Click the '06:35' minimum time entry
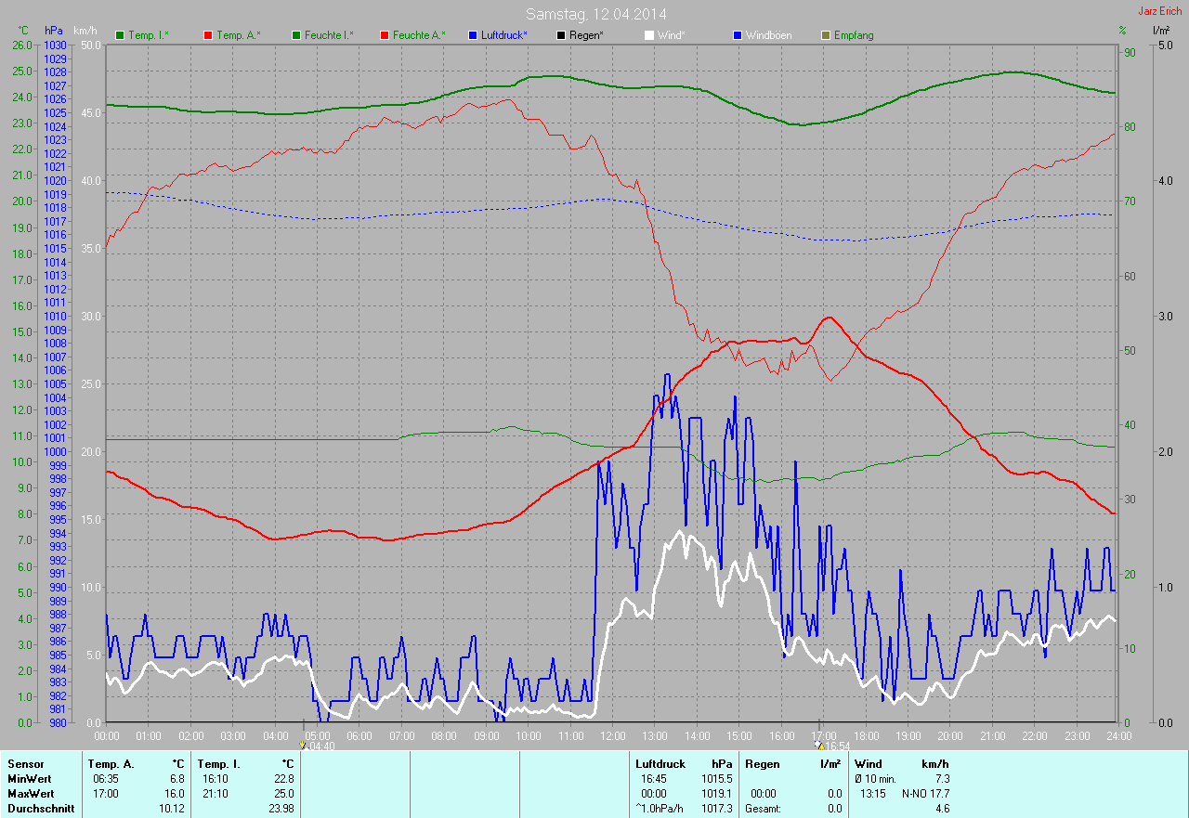 [105, 779]
